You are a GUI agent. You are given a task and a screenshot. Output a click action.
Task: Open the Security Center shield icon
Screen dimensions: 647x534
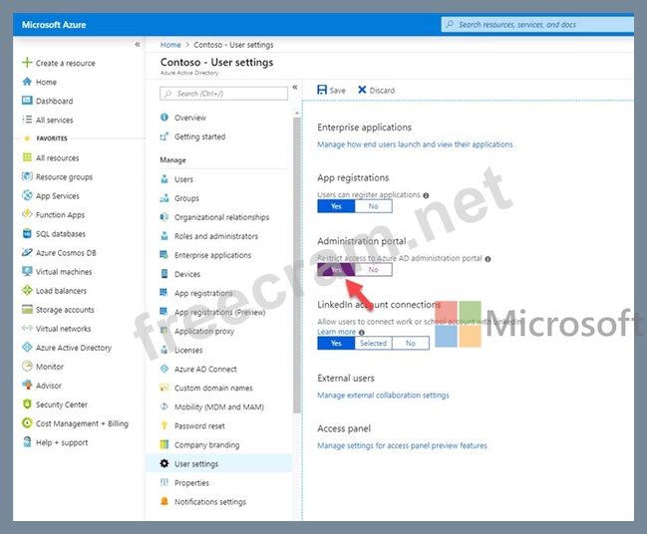tap(27, 404)
